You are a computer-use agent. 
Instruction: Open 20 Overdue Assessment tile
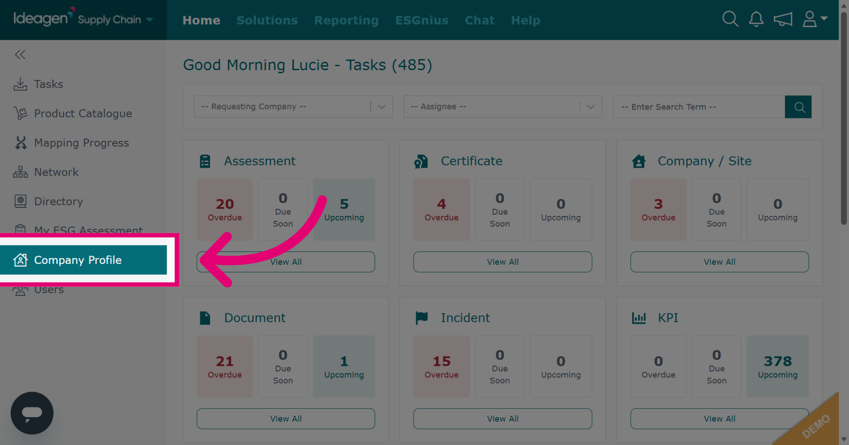(x=225, y=210)
